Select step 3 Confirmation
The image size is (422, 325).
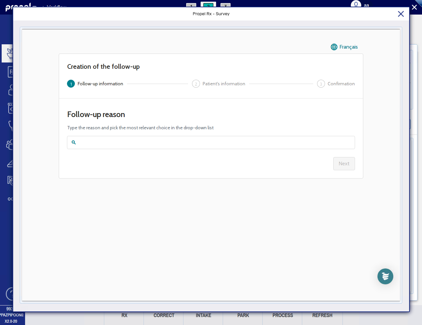coord(336,84)
